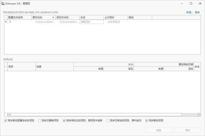Click the horizontal scrollbar left arrow
This screenshot has height=136, width=205.
click(9, 115)
